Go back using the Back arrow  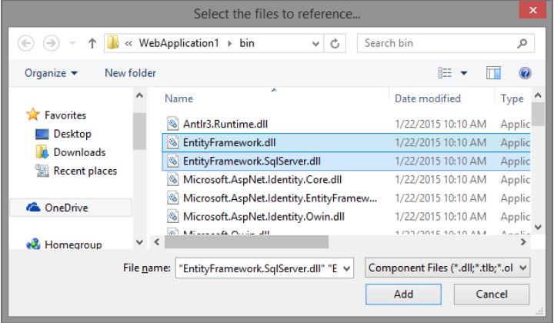tap(26, 43)
